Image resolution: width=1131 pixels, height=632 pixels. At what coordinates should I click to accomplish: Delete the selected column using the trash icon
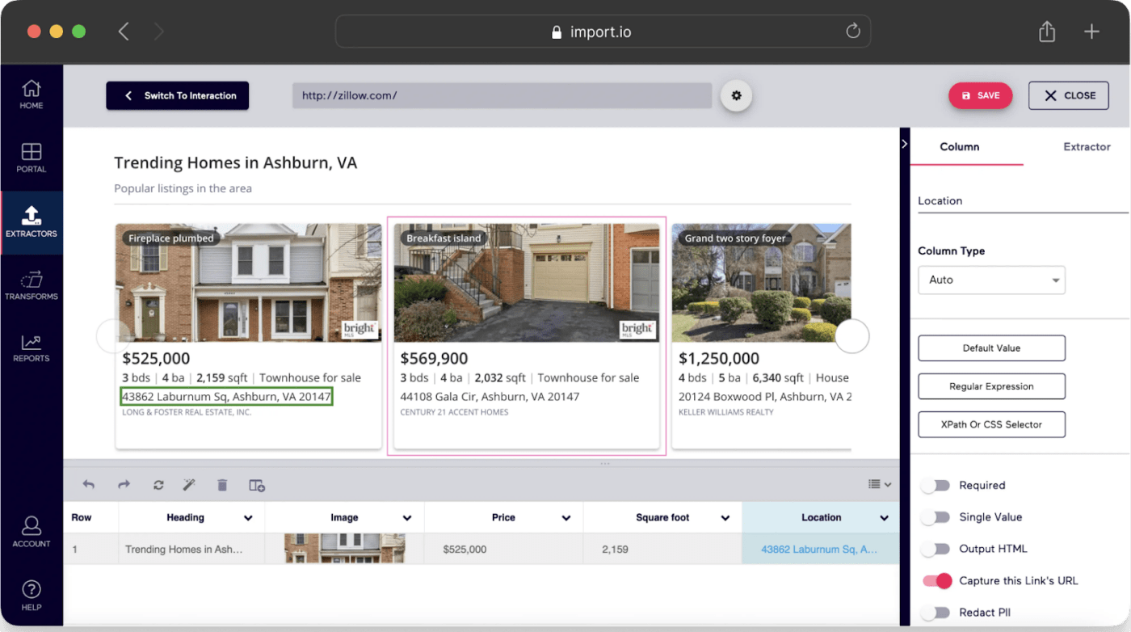222,485
